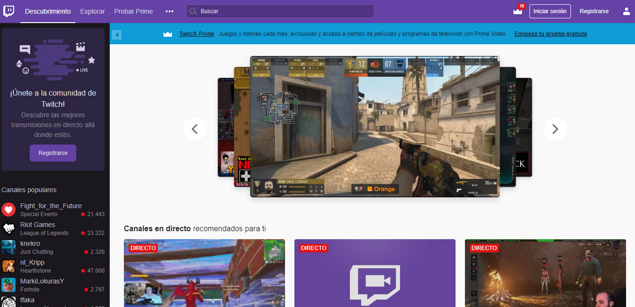Open the MarkiLokurasY Fortnite channel avatar
This screenshot has height=307, width=635.
8,285
